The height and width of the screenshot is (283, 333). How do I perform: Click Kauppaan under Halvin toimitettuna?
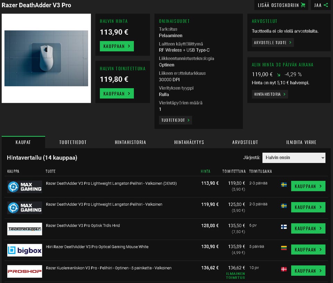[x=117, y=93]
